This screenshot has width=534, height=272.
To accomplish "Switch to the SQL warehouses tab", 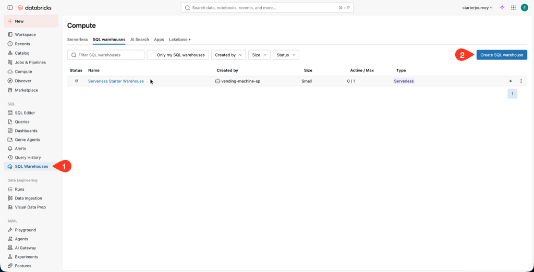I will click(109, 40).
